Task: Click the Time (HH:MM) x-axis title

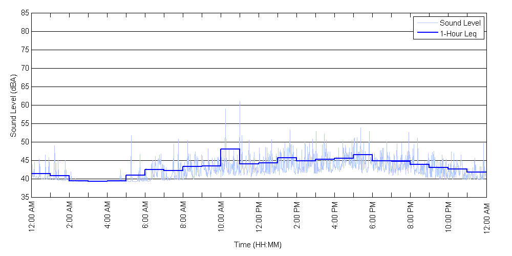Action: coord(258,245)
